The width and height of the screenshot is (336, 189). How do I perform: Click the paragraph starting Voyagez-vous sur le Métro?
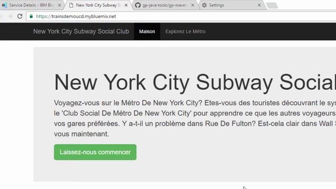[x=195, y=118]
